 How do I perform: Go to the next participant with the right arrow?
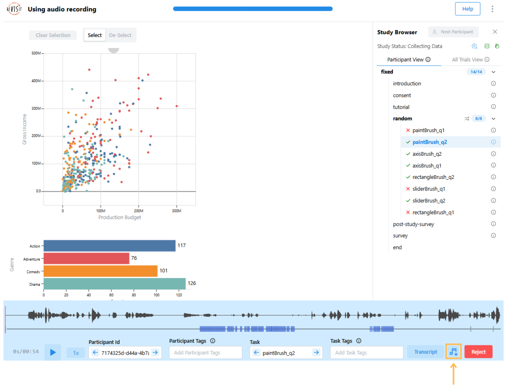tap(155, 353)
